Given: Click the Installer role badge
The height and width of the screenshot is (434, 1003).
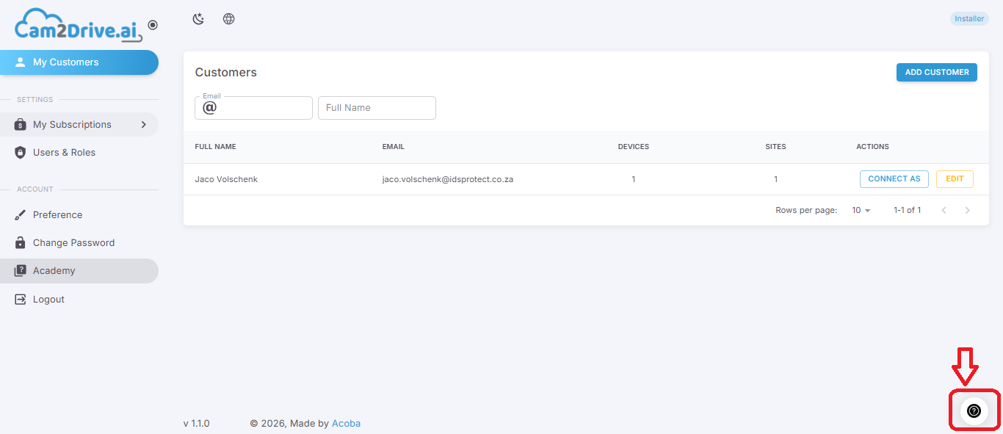Looking at the screenshot, I should click(x=969, y=19).
